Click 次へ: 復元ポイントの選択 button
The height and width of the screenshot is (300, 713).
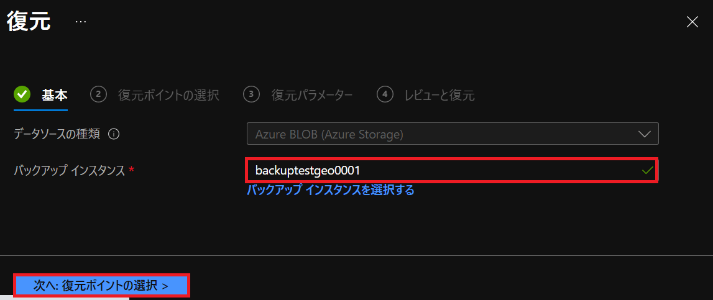101,286
